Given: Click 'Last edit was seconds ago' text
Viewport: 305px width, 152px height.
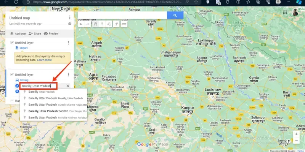Looking at the screenshot, I should pyautogui.click(x=25, y=24).
